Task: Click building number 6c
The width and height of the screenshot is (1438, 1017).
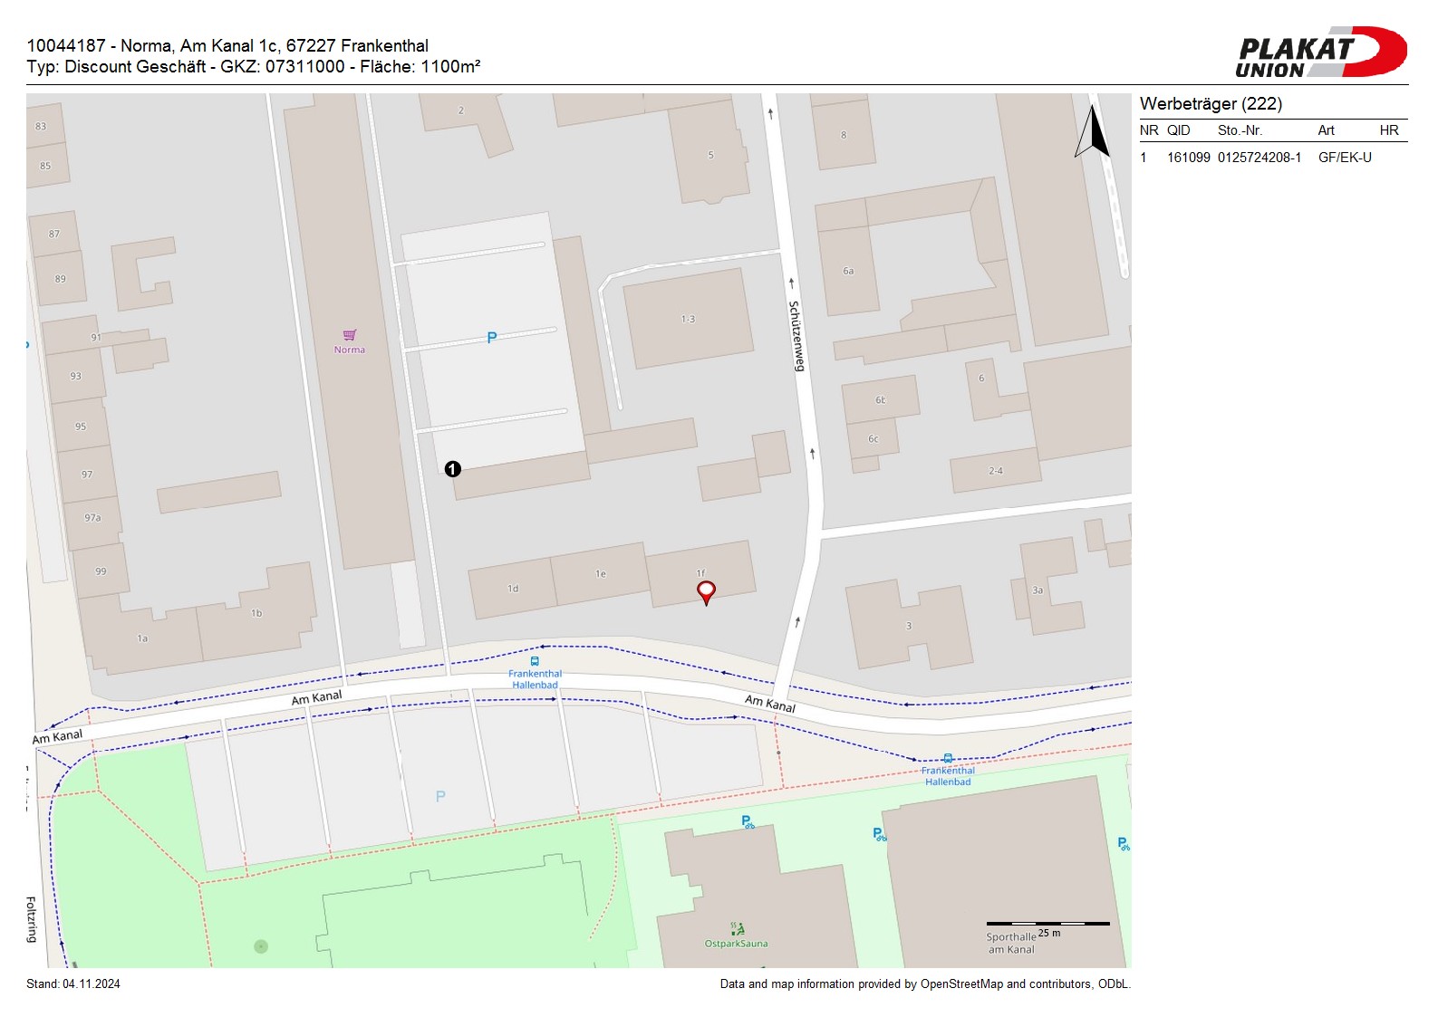Action: (873, 439)
